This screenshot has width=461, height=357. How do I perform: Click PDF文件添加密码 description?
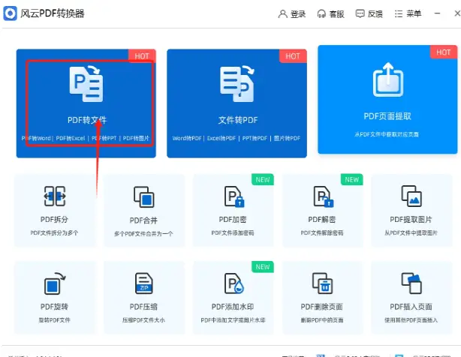click(233, 232)
